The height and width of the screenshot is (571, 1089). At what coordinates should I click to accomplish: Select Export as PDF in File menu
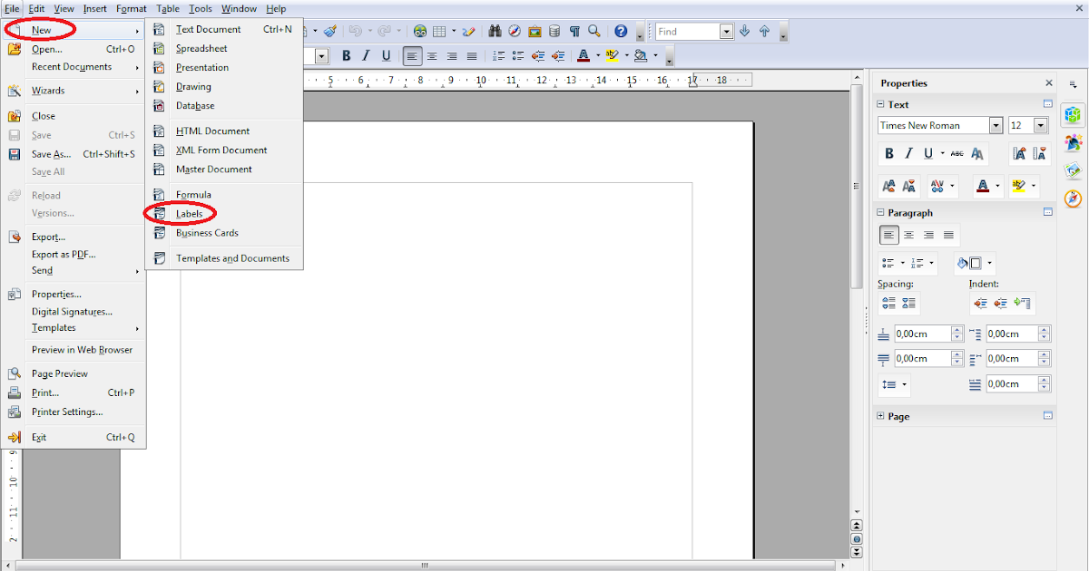[64, 255]
